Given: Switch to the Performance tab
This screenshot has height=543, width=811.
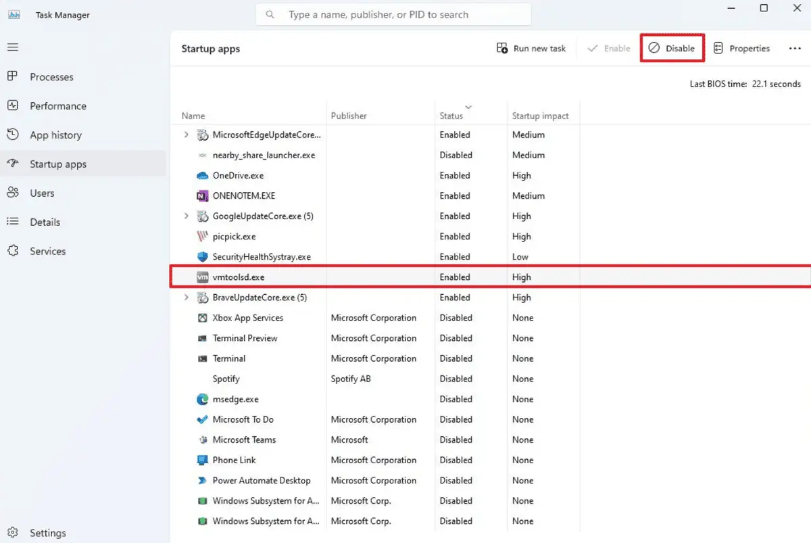Looking at the screenshot, I should coord(57,106).
